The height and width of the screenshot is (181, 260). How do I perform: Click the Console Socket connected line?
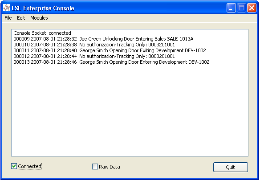pos(42,33)
